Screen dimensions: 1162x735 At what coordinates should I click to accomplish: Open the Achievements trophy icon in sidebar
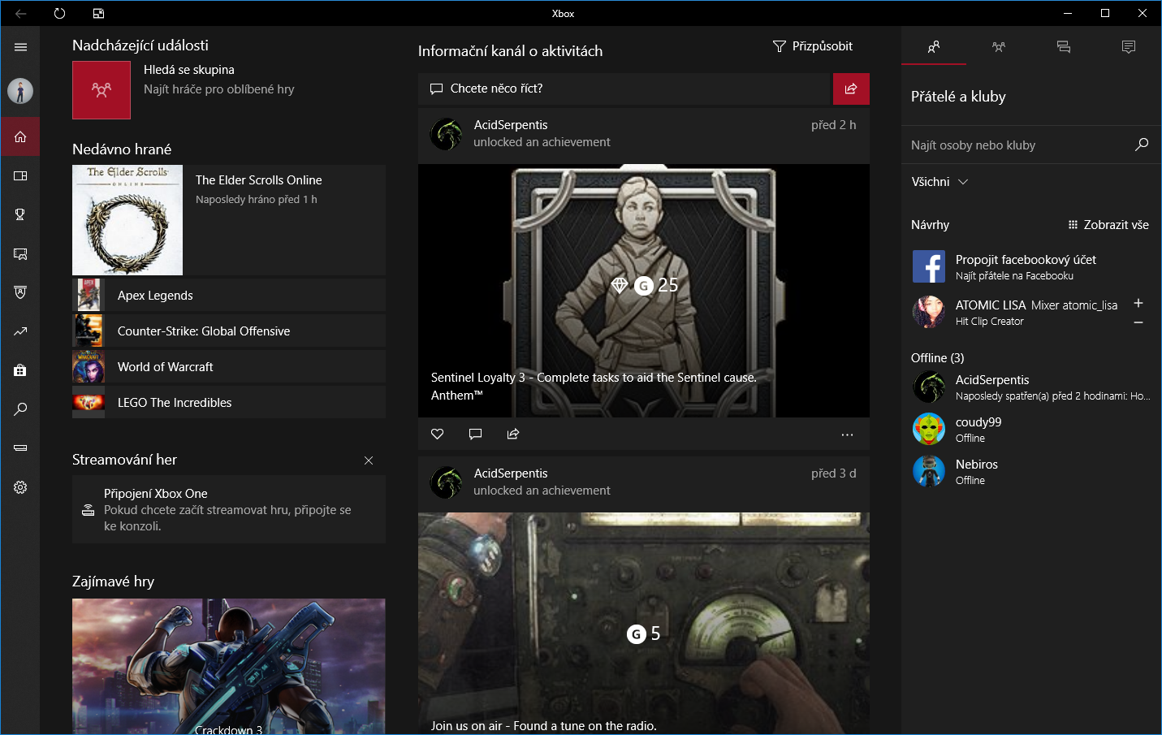pos(20,214)
